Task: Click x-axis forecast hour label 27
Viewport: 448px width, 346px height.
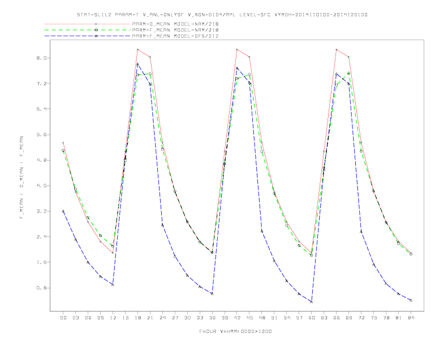Action: click(175, 318)
